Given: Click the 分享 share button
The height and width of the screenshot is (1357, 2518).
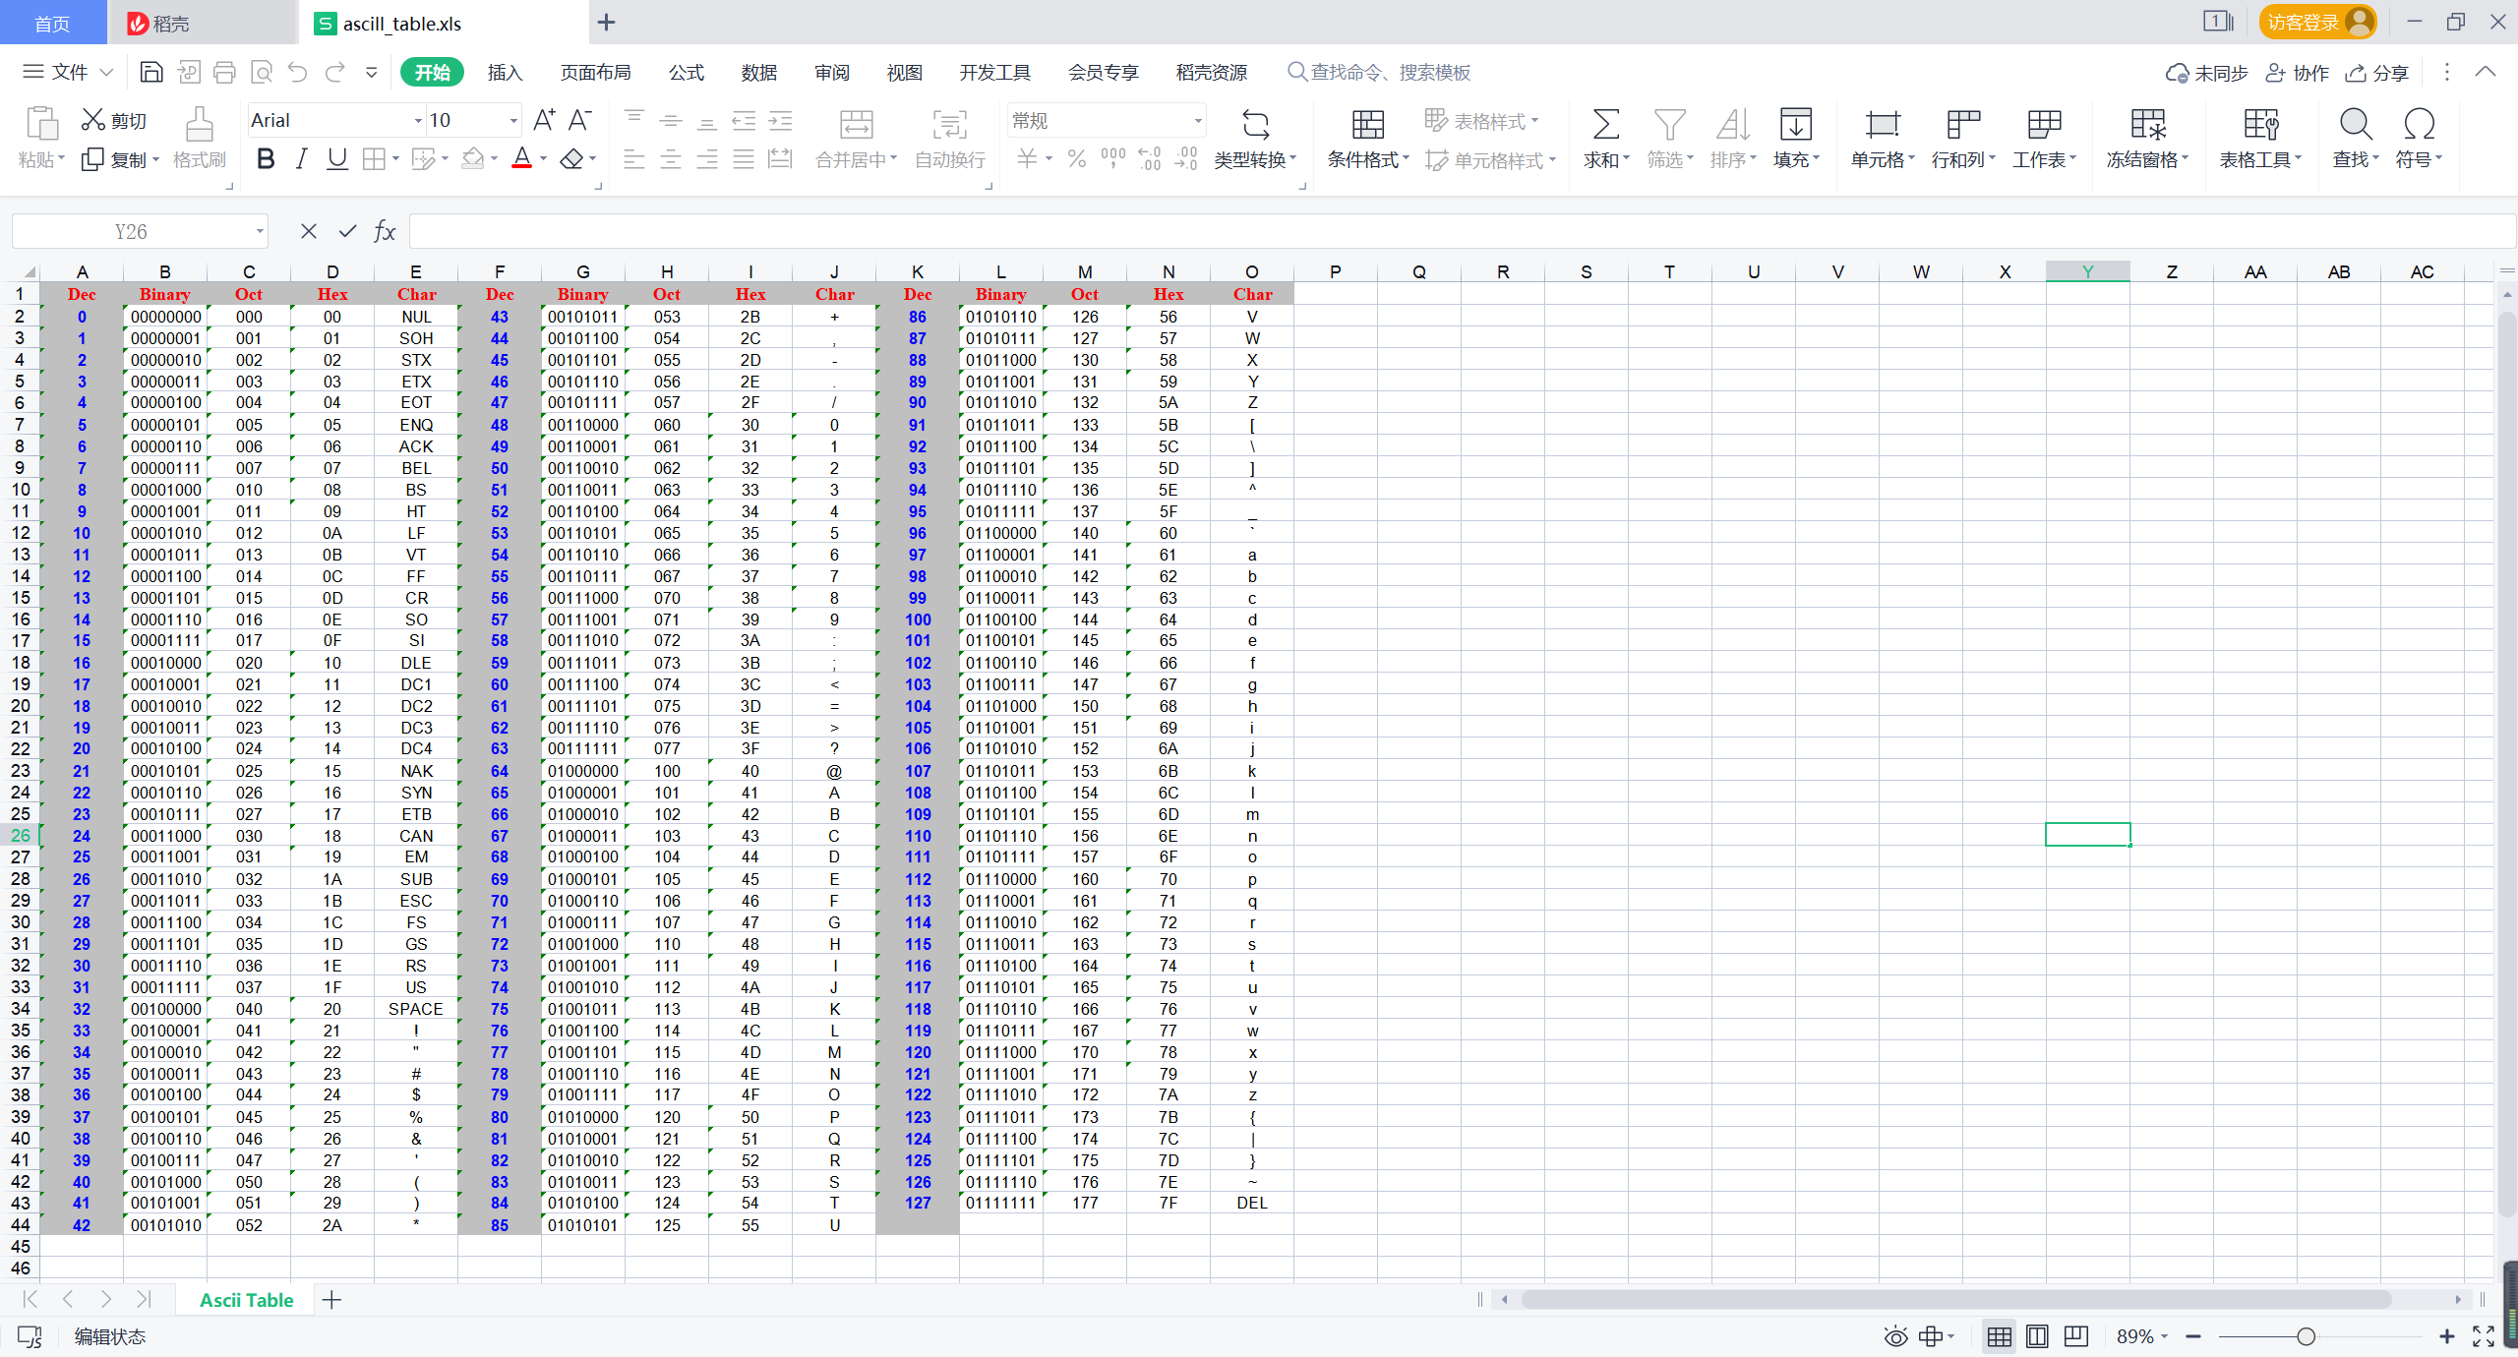Looking at the screenshot, I should [x=2377, y=73].
